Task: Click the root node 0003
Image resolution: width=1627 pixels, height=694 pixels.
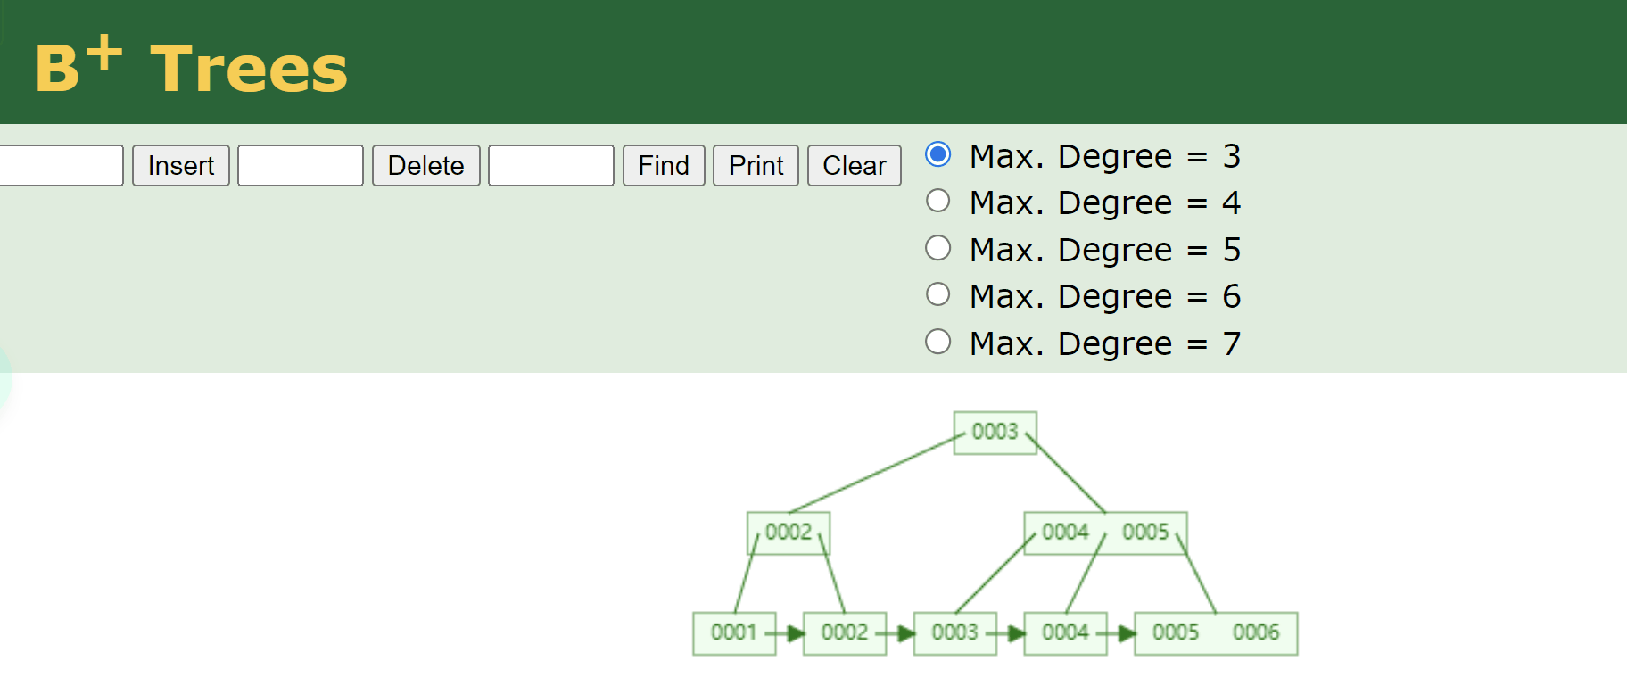Action: tap(995, 433)
